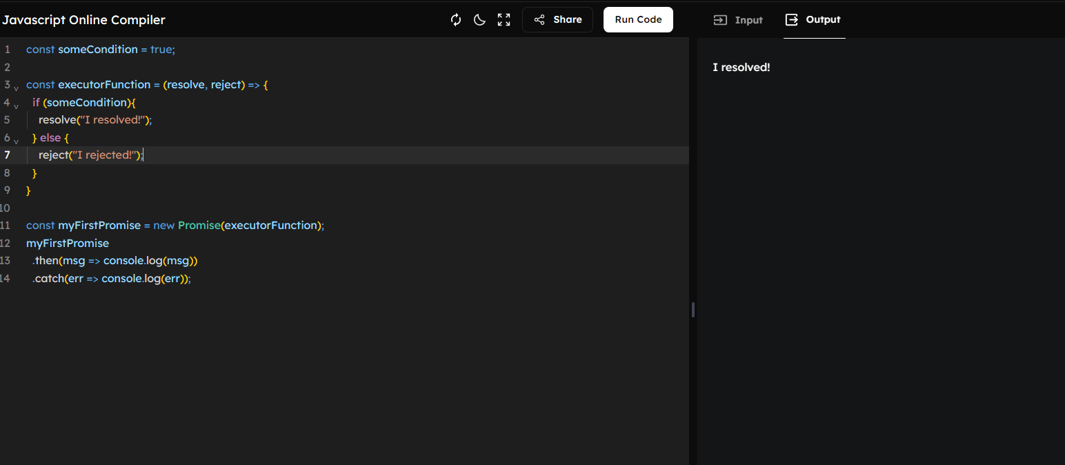Click line number 7 in the gutter

pyautogui.click(x=7, y=155)
